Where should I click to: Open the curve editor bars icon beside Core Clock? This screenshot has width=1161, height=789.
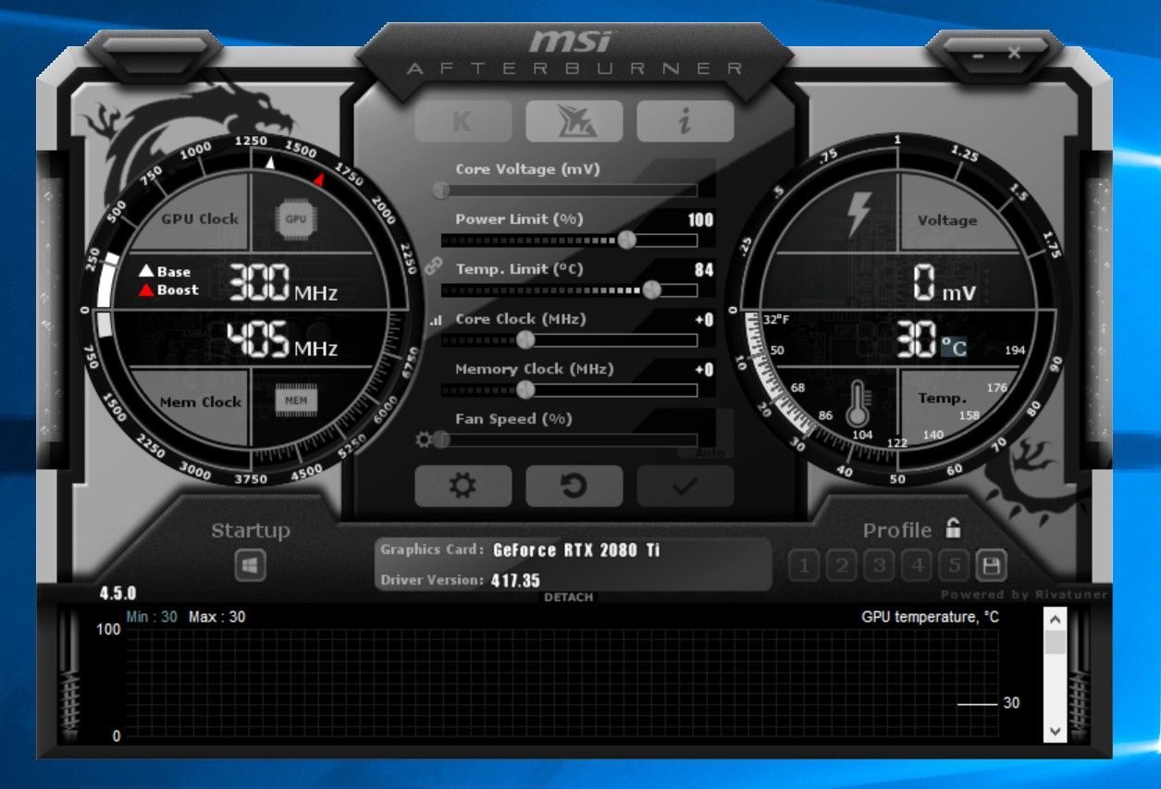pos(435,321)
